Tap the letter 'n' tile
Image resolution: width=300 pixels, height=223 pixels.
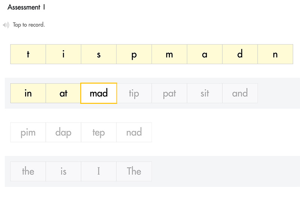(275, 54)
